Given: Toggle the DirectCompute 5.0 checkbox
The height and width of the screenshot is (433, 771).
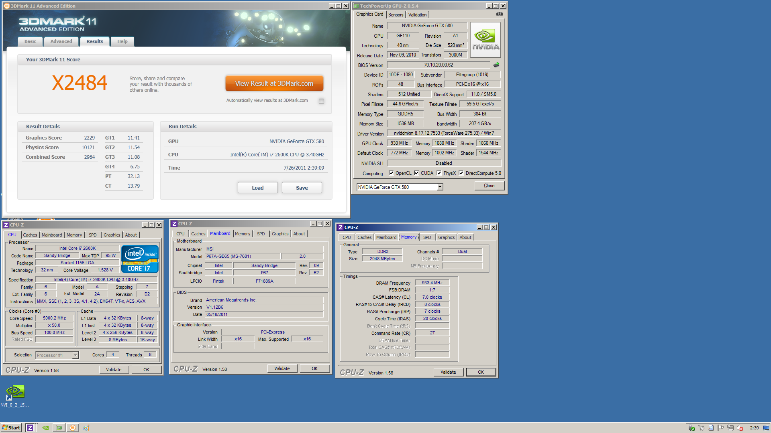Looking at the screenshot, I should click(x=461, y=173).
